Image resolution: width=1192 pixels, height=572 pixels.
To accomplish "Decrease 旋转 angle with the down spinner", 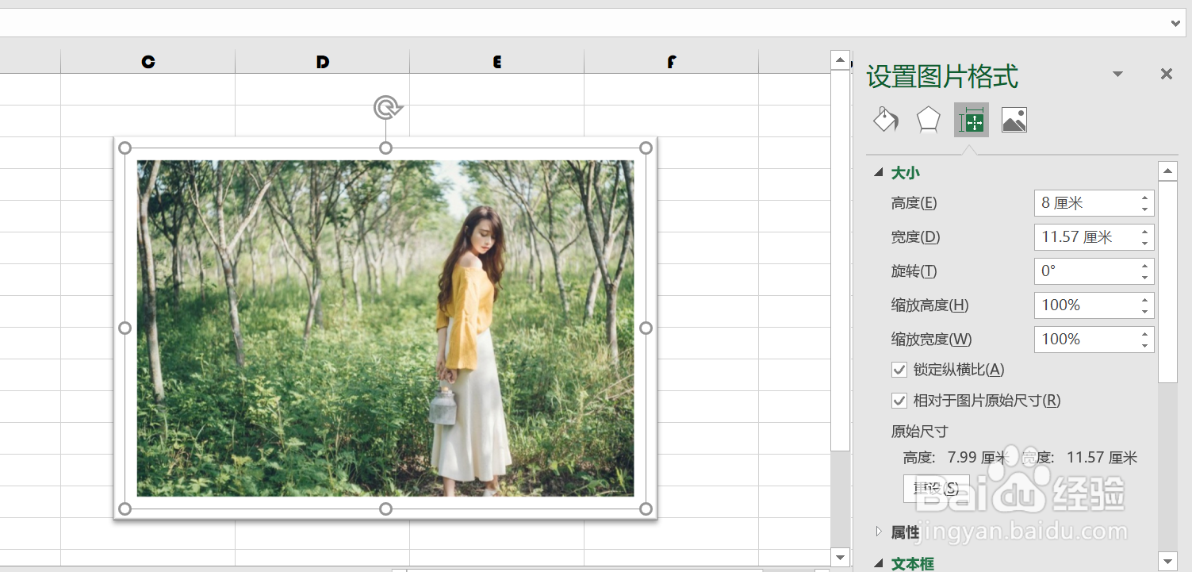I will pyautogui.click(x=1145, y=278).
